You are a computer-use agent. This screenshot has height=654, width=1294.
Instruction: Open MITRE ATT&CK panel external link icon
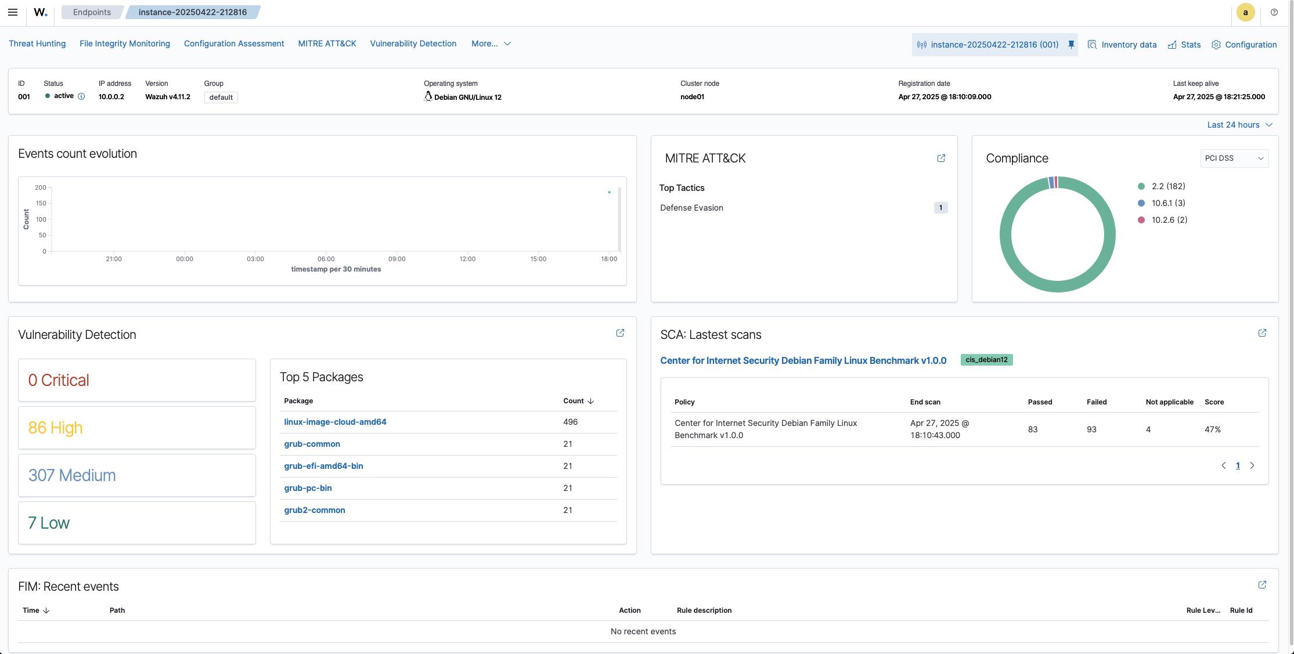click(941, 158)
